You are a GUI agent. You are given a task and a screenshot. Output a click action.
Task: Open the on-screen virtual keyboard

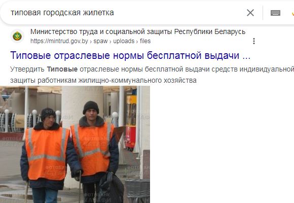coord(275,13)
